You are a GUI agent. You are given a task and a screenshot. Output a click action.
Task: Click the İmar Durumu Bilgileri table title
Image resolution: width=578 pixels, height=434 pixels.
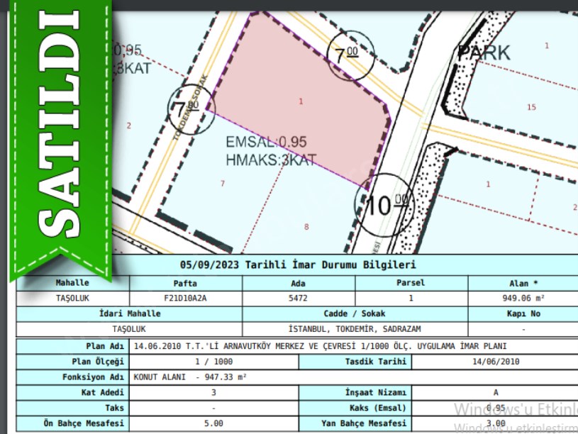(x=298, y=265)
